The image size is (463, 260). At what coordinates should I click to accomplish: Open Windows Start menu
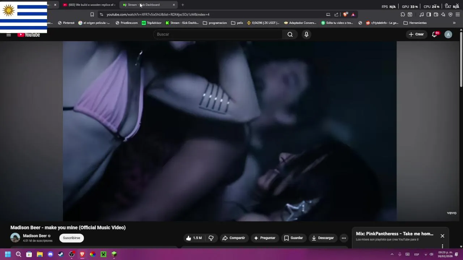[x=8, y=254]
